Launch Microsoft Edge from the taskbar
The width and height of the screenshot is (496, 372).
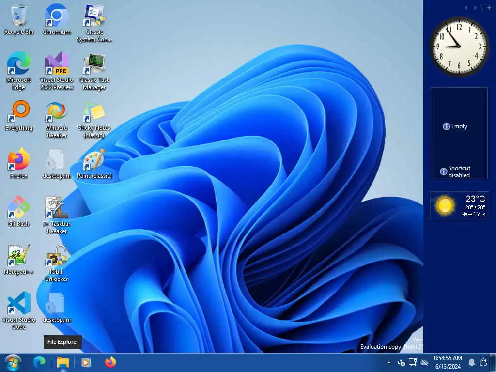39,362
